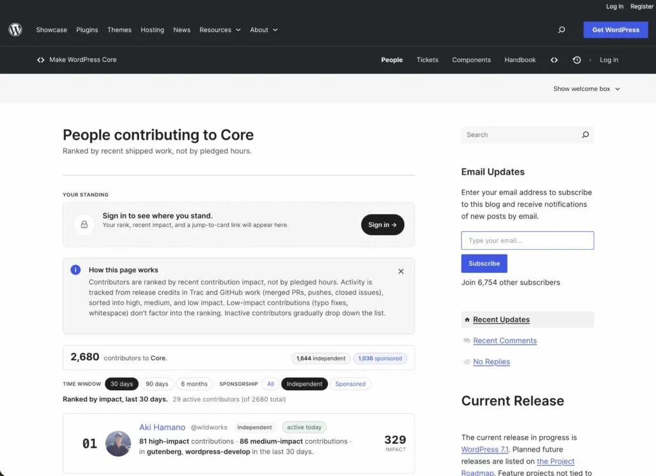Open the Recent Updates link
The width and height of the screenshot is (656, 476).
501,320
